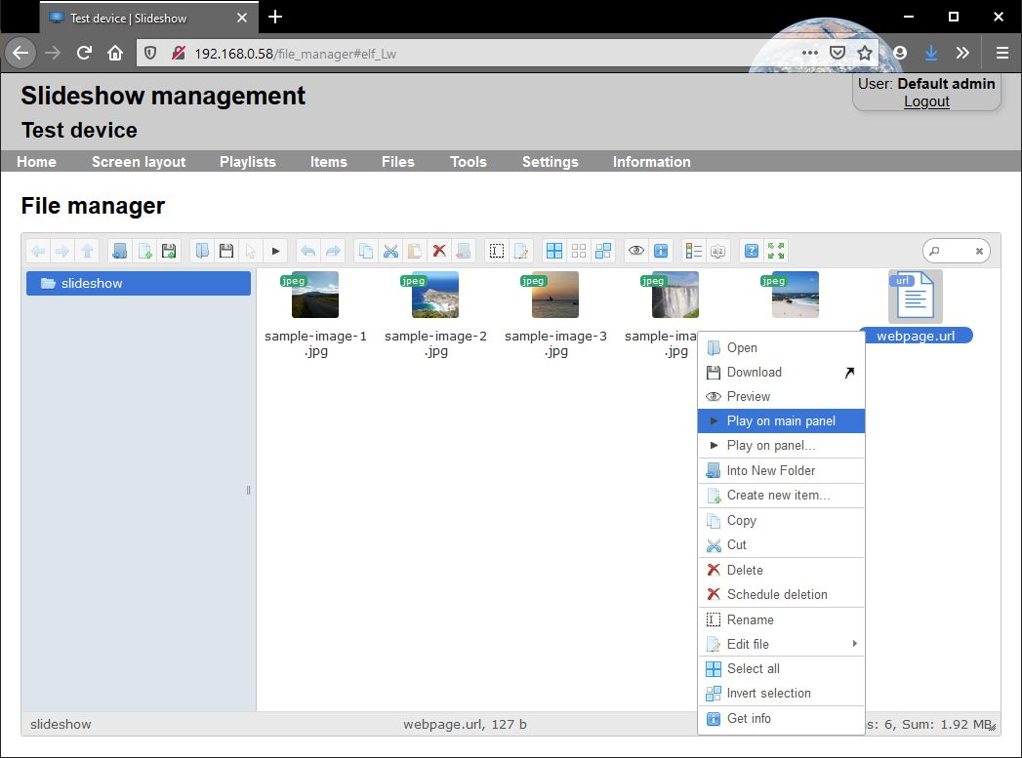This screenshot has height=758, width=1022.
Task: Click the scissors Cut toolbar icon
Action: click(x=390, y=252)
